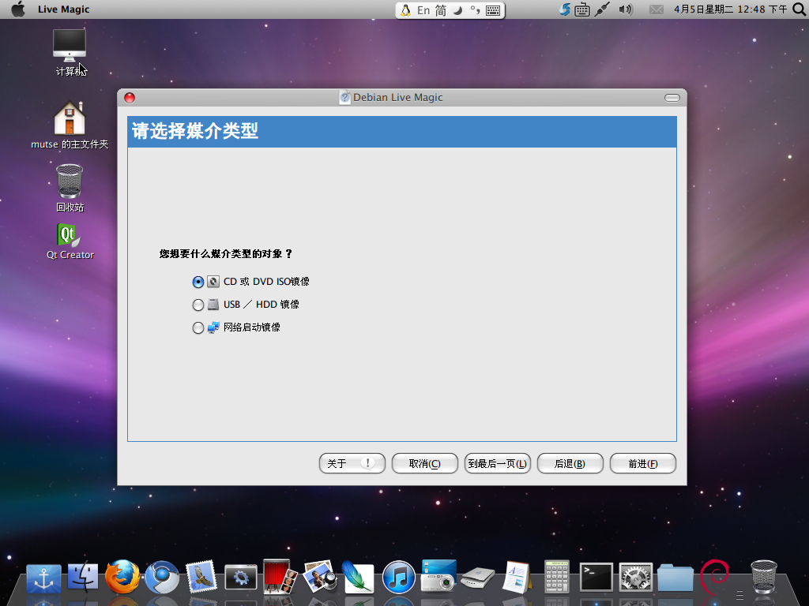Open the Live Magic application menu

click(63, 9)
